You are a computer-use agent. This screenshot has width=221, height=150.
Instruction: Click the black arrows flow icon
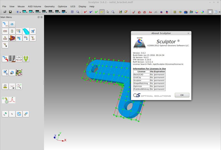coord(12,59)
